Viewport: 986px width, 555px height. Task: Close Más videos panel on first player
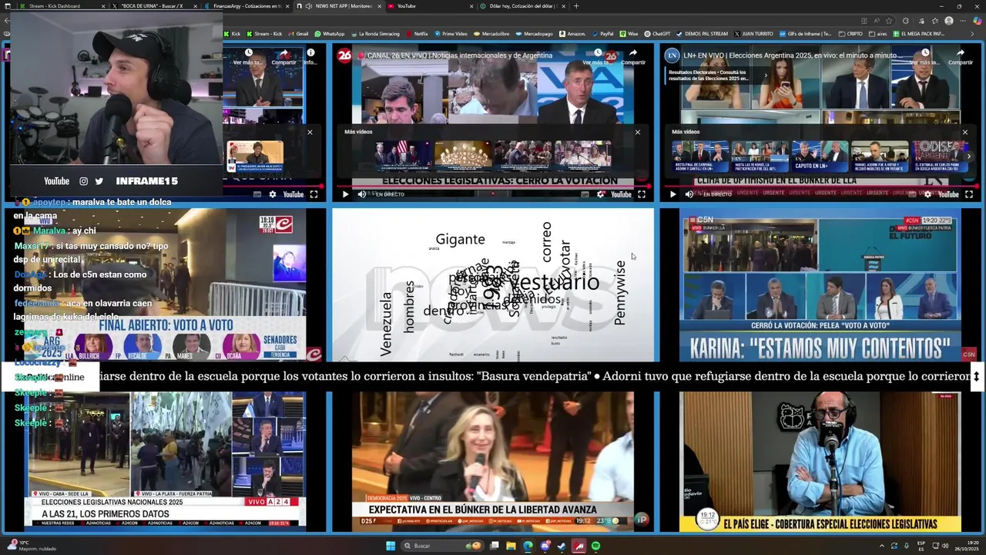coord(310,132)
